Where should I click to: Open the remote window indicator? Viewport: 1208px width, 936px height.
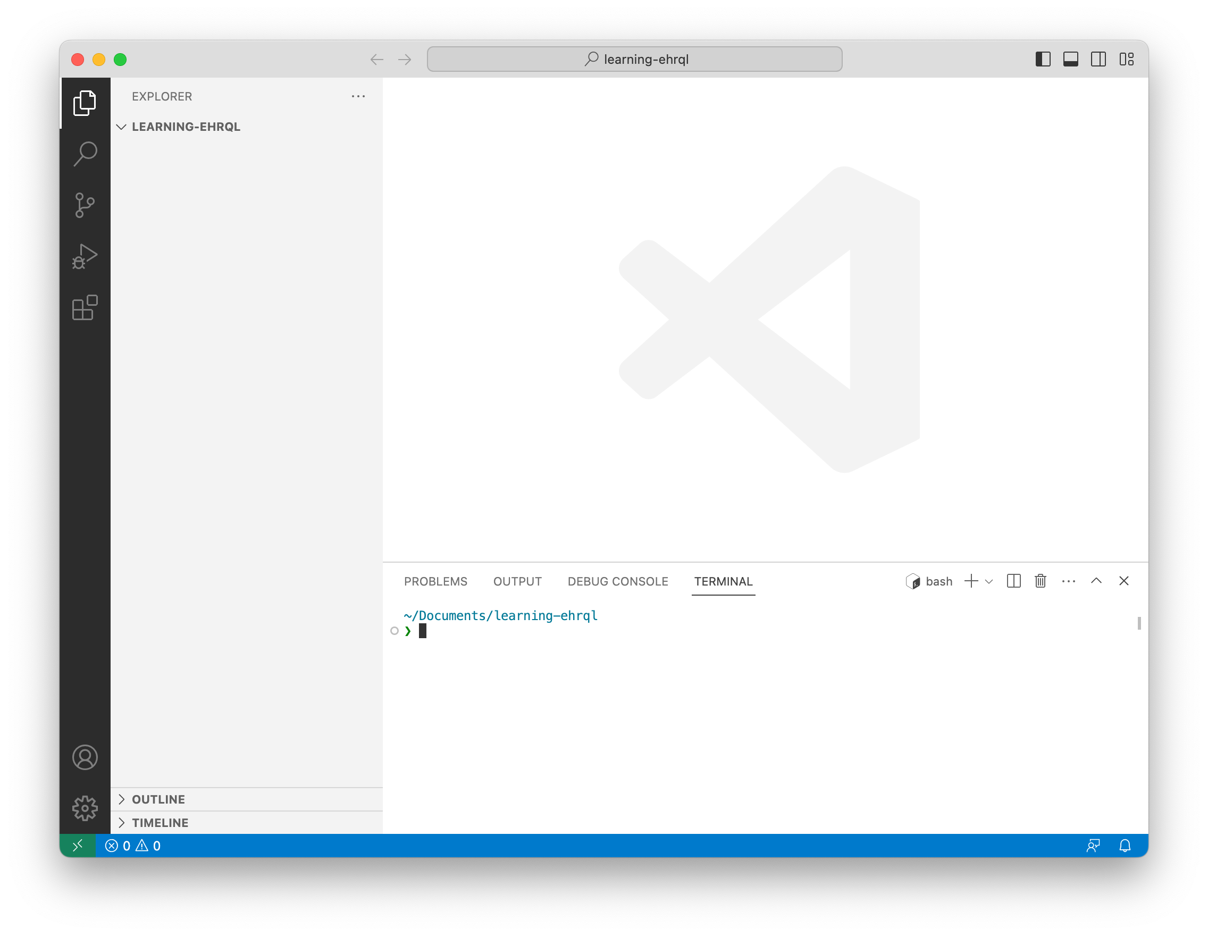(x=78, y=845)
